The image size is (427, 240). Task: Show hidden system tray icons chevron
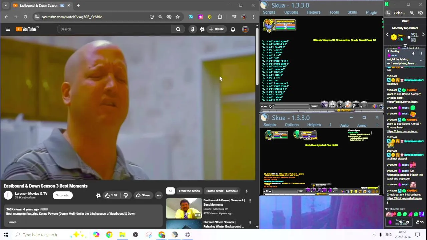(374, 235)
